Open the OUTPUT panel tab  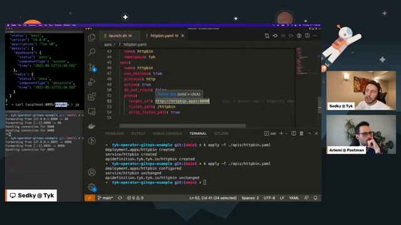(x=138, y=134)
